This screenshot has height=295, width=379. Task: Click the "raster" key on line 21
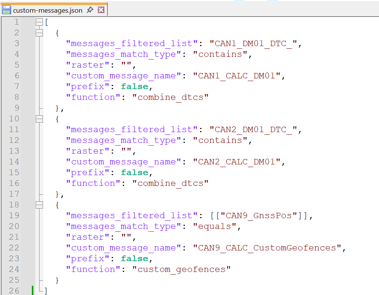[x=88, y=237]
